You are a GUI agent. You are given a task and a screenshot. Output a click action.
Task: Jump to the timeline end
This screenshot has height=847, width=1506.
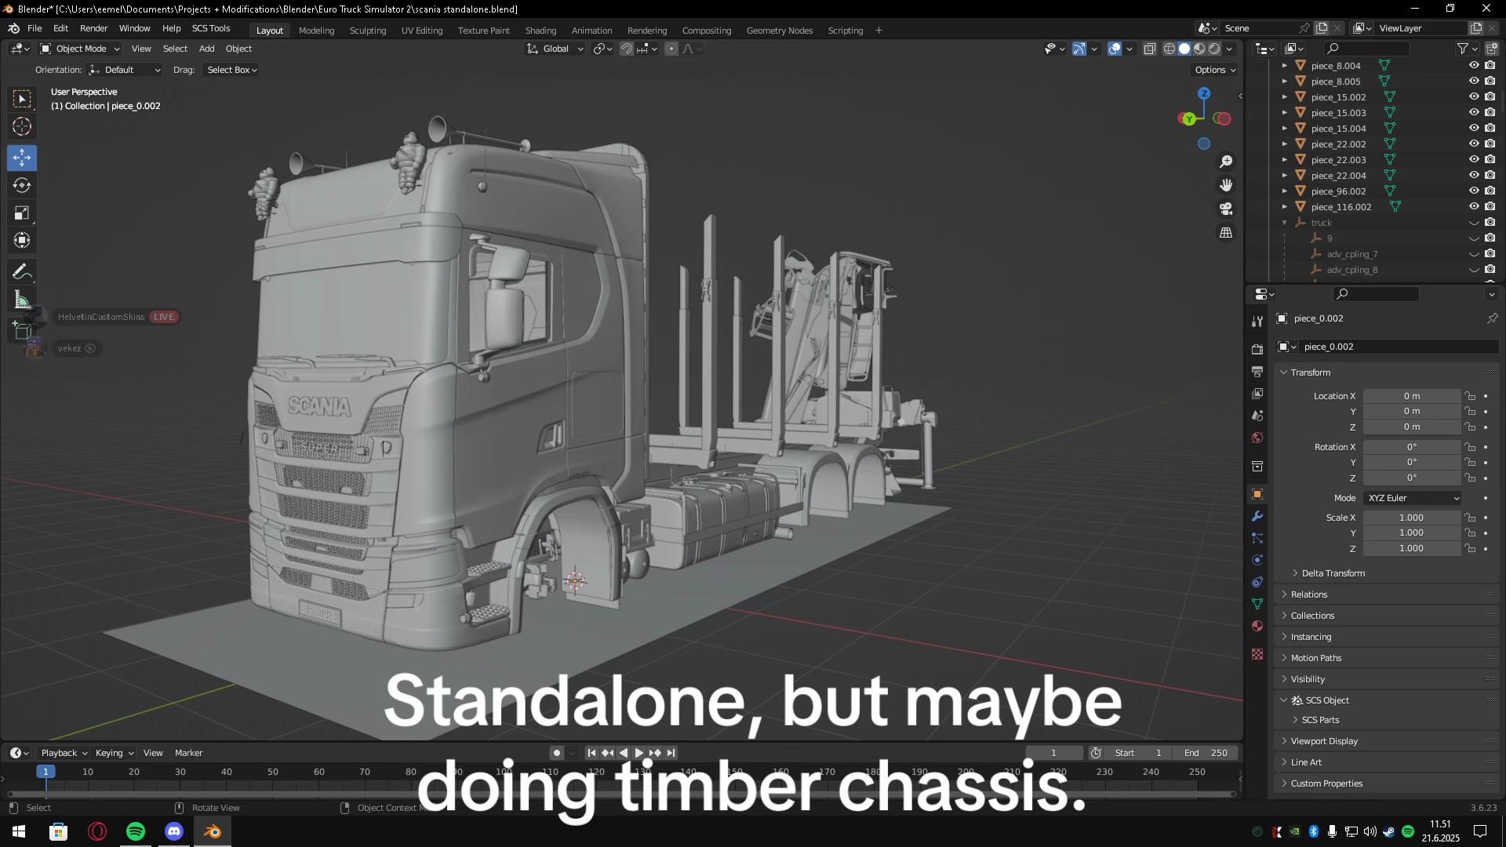tap(671, 753)
